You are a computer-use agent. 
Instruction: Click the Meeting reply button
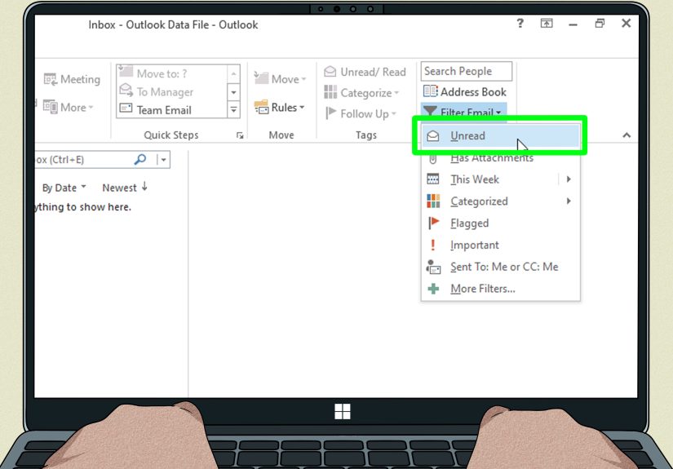72,79
